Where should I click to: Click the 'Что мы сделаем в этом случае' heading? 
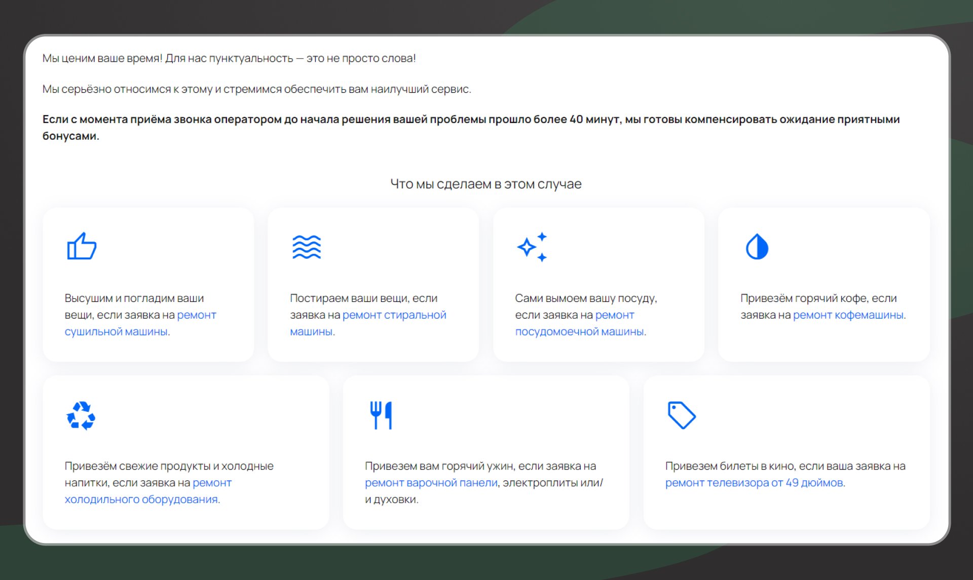tap(485, 184)
